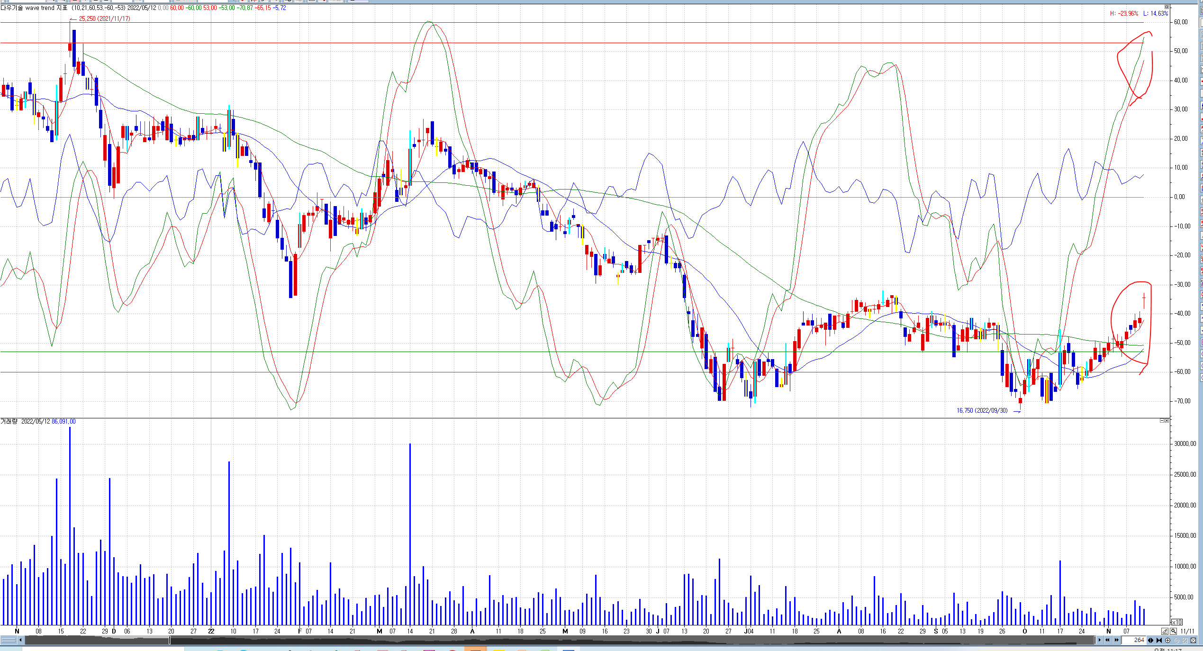
Task: Click the circled plus zoom-in icon
Action: click(1167, 640)
